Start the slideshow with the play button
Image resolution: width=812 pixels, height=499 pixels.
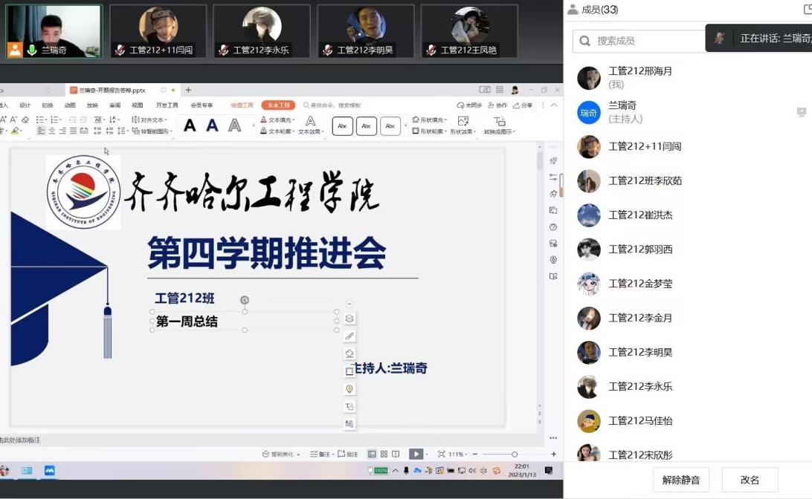416,454
